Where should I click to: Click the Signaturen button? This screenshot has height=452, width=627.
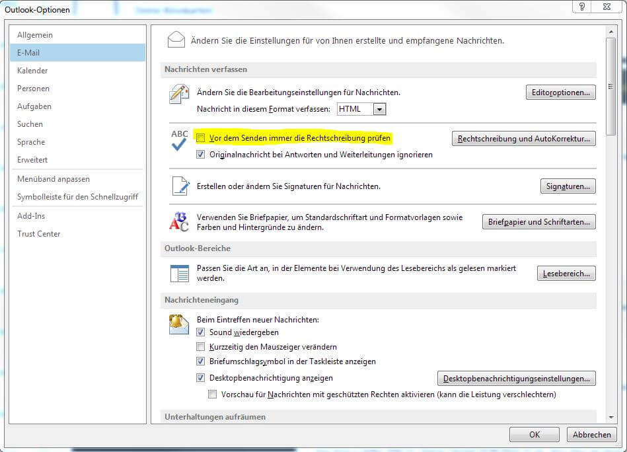[x=568, y=186]
